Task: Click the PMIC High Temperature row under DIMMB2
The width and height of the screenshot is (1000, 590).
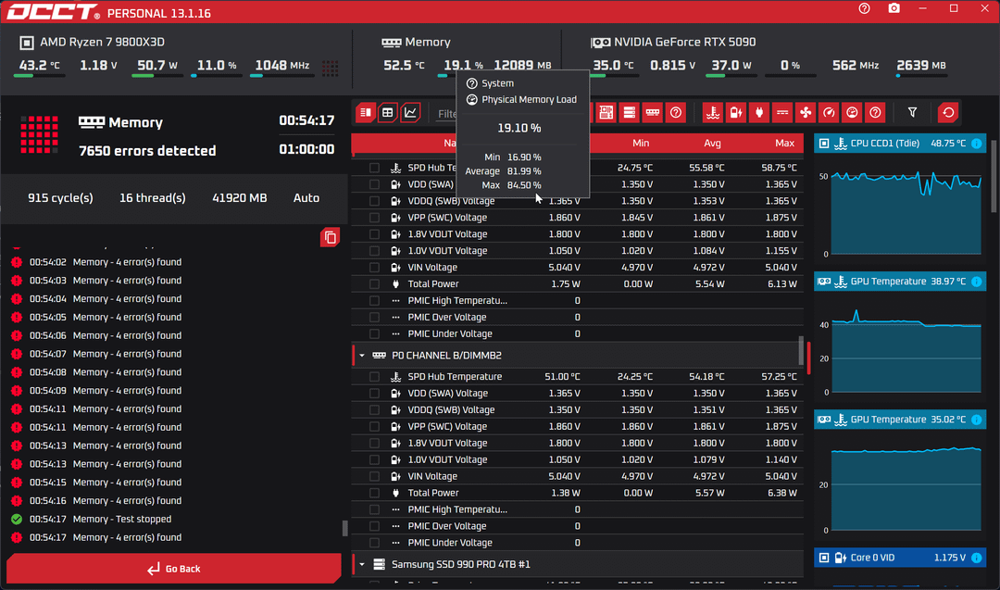Action: click(577, 509)
